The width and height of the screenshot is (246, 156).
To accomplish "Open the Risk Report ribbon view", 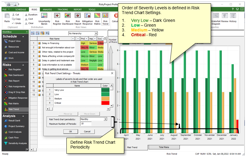I will (78, 19).
